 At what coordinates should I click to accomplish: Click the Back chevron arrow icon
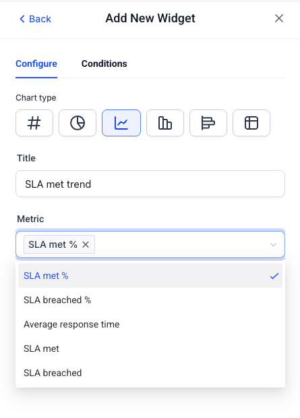(x=22, y=19)
